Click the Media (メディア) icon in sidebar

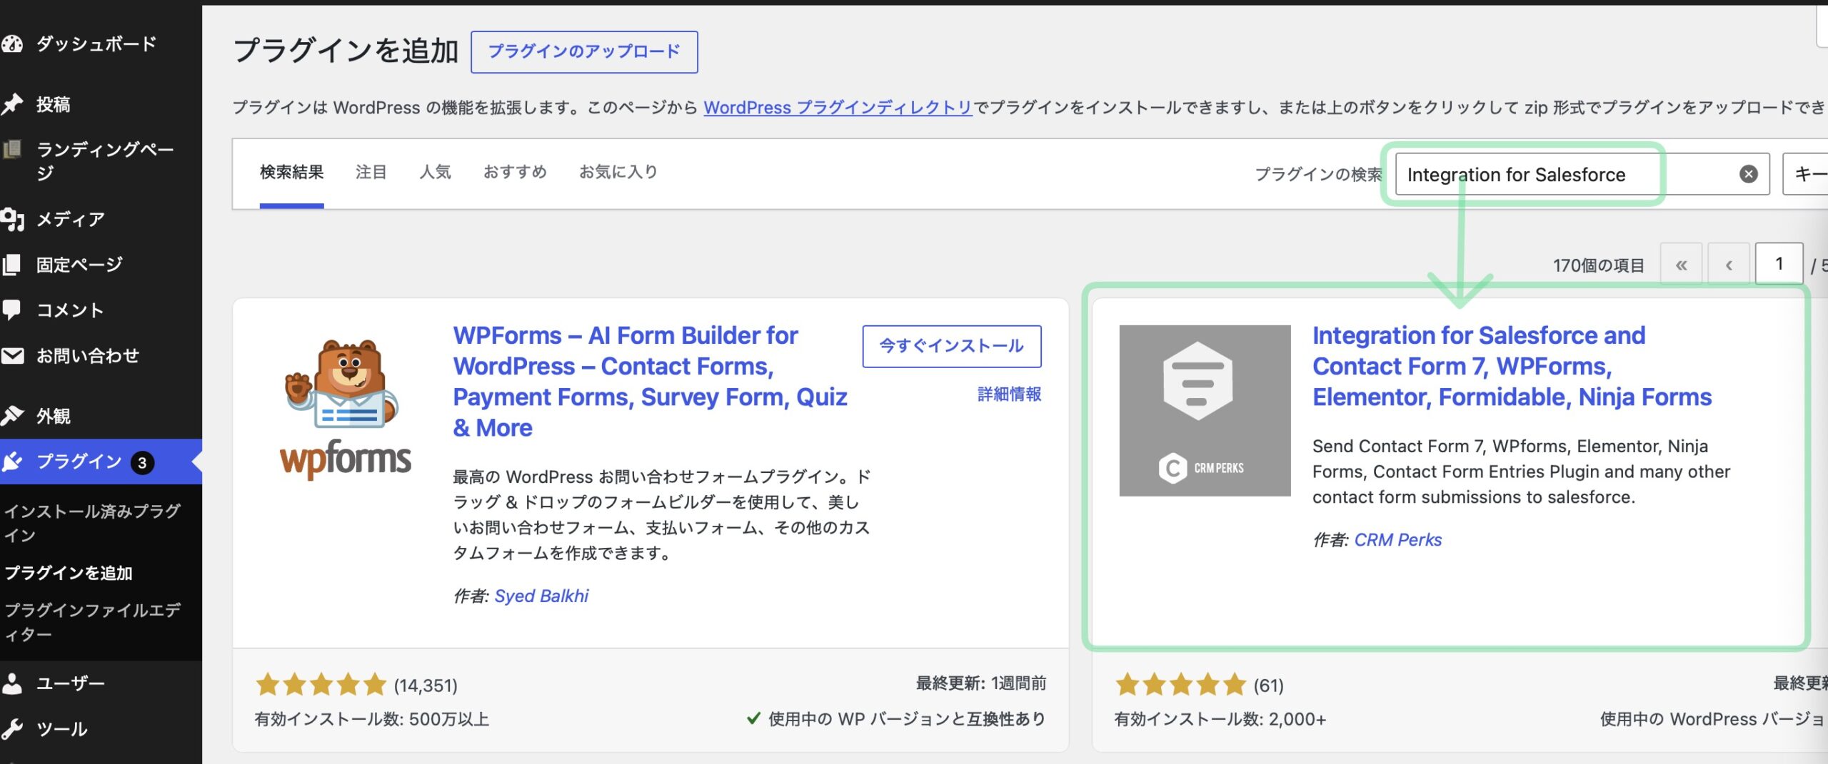pos(12,219)
